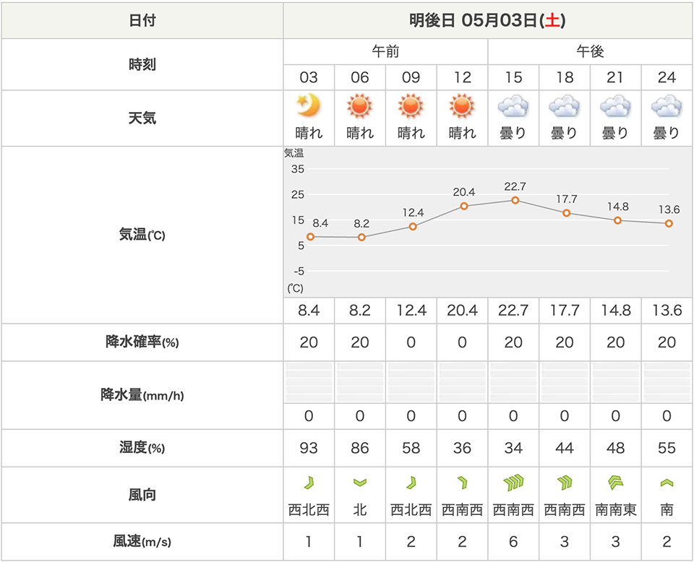Screen dimensions: 694x562
Task: Click the 天気 row label
Action: click(x=142, y=118)
